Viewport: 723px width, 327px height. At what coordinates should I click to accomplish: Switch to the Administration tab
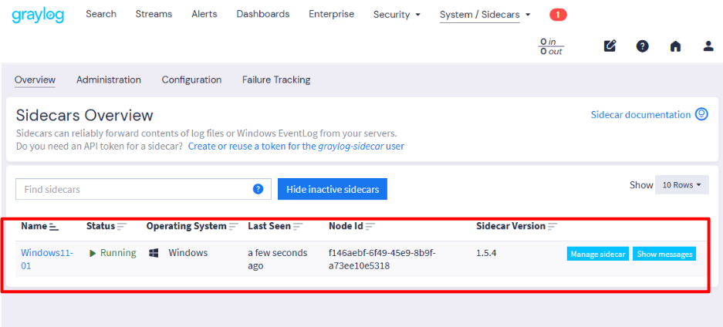(x=109, y=79)
